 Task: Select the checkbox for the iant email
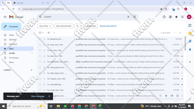40,56
